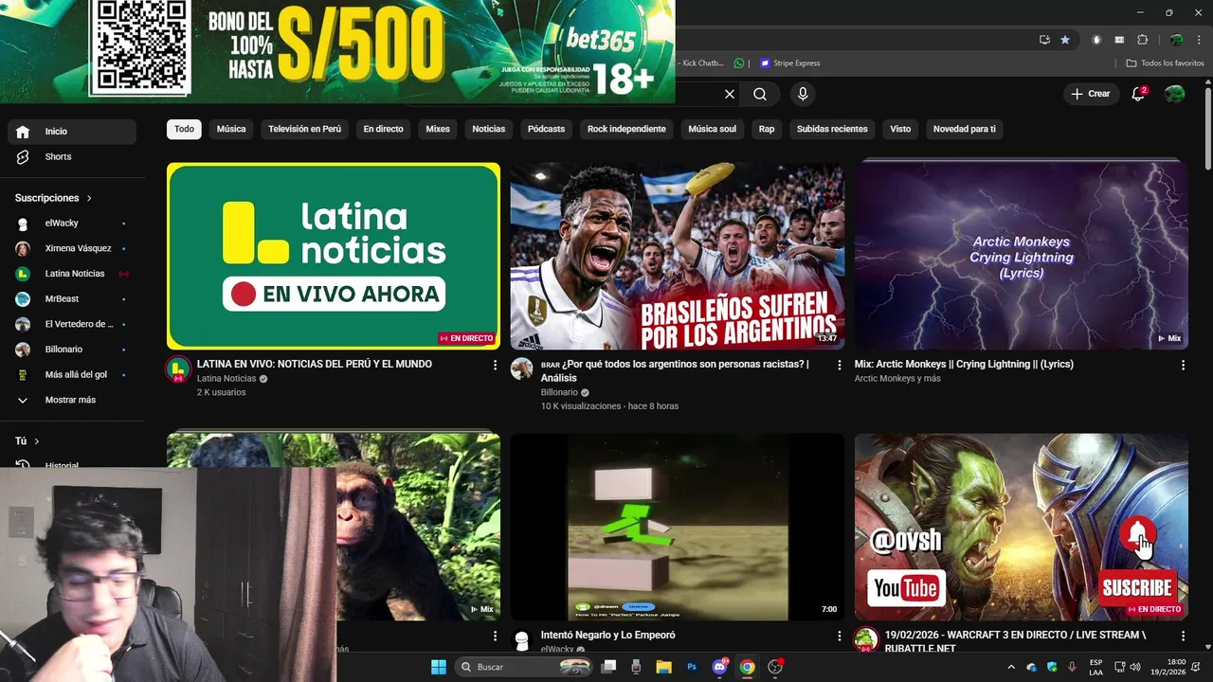
Task: Open the Billonario channel link under video
Action: pos(559,392)
